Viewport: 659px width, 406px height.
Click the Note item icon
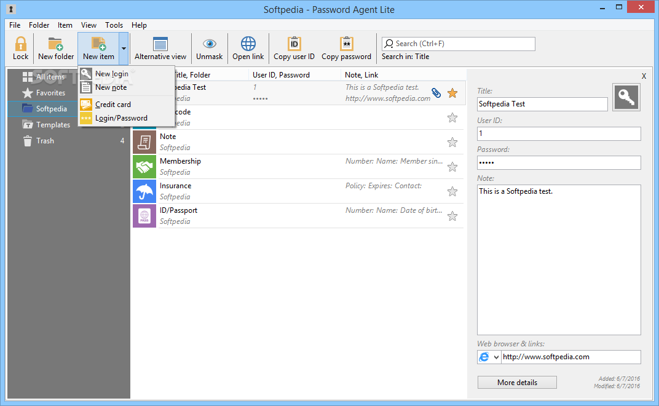[144, 141]
